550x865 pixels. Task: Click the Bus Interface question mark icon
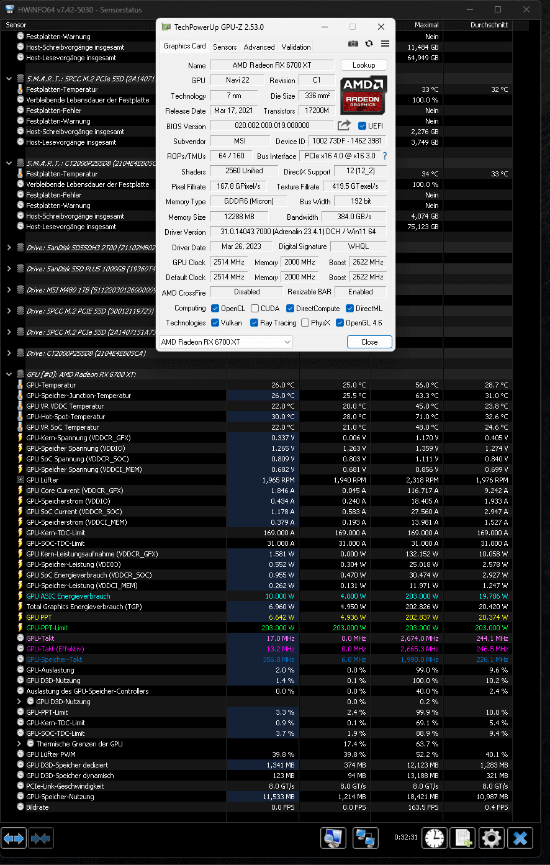click(x=385, y=156)
